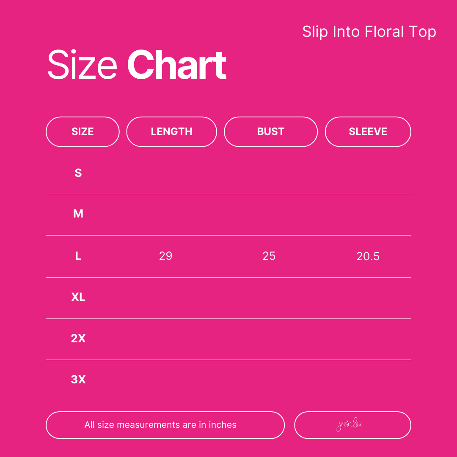The width and height of the screenshot is (457, 457).
Task: Click the bold 'Chart' heading word
Action: tap(177, 65)
